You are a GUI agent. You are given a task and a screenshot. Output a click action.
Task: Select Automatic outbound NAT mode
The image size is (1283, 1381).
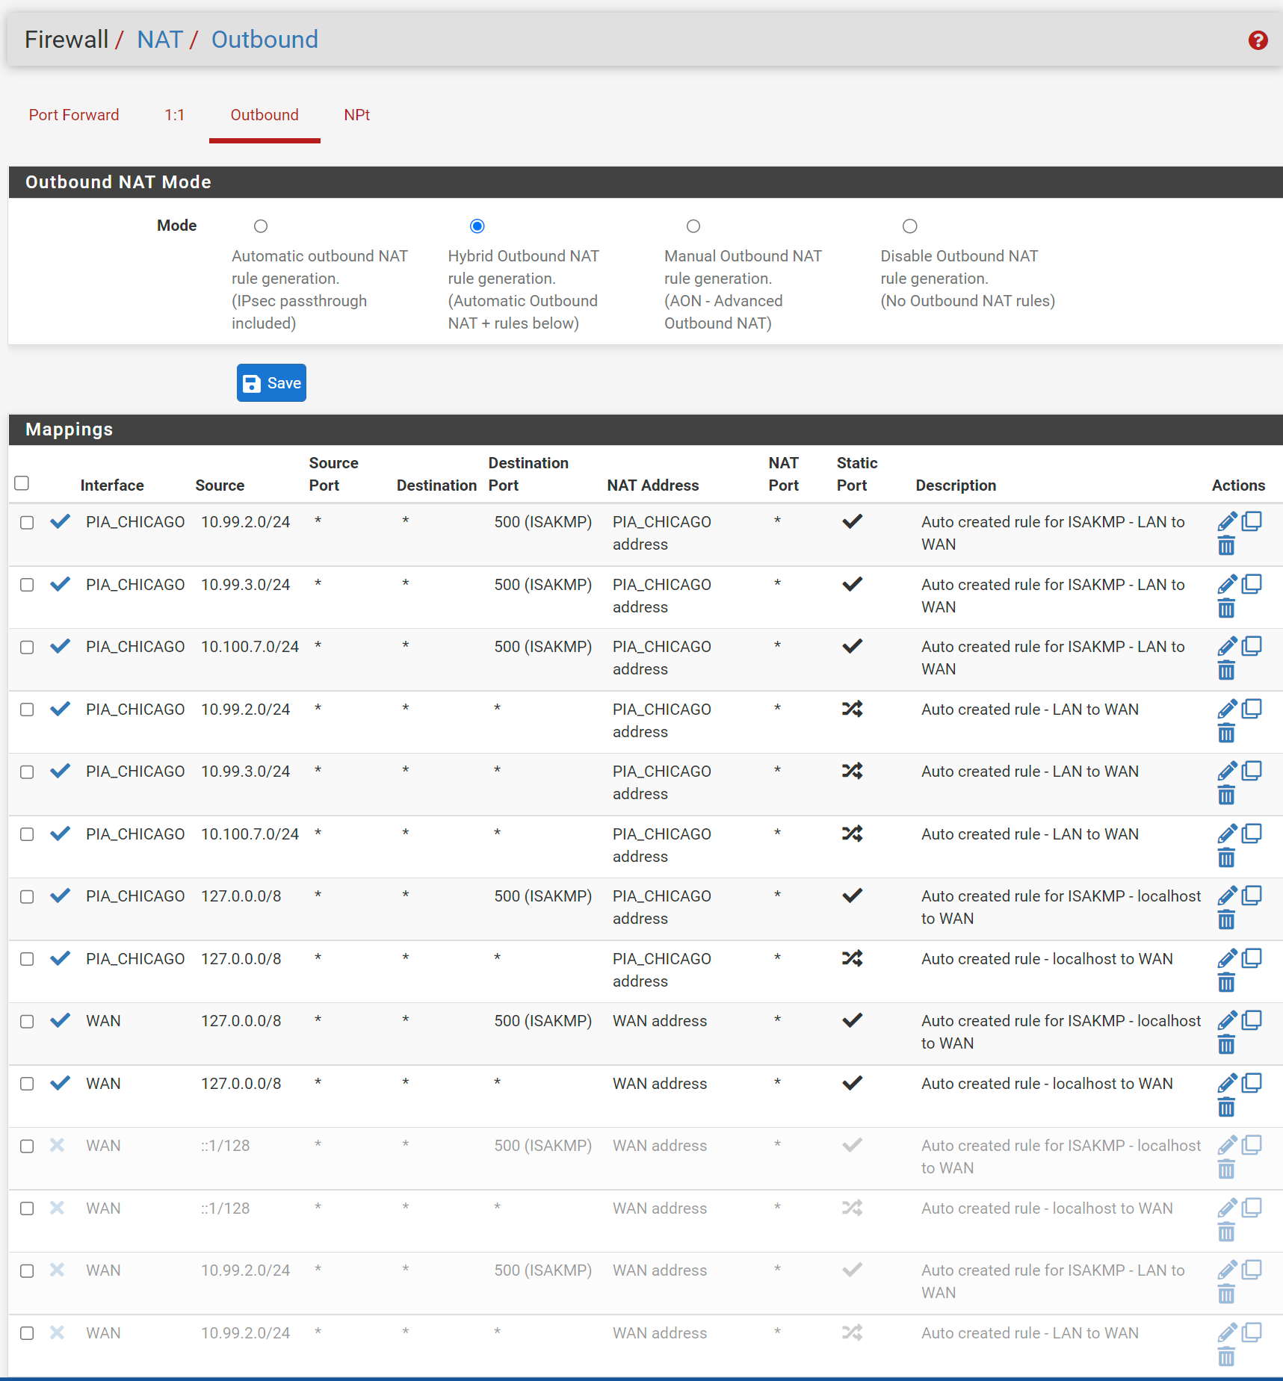(261, 226)
